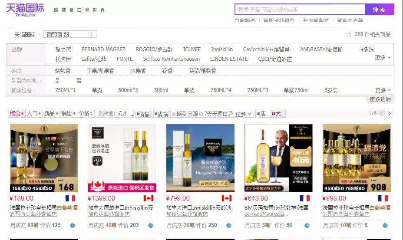Click the magnifier icon in breadcrumb search box
This screenshot has height=240, width=403.
point(90,34)
